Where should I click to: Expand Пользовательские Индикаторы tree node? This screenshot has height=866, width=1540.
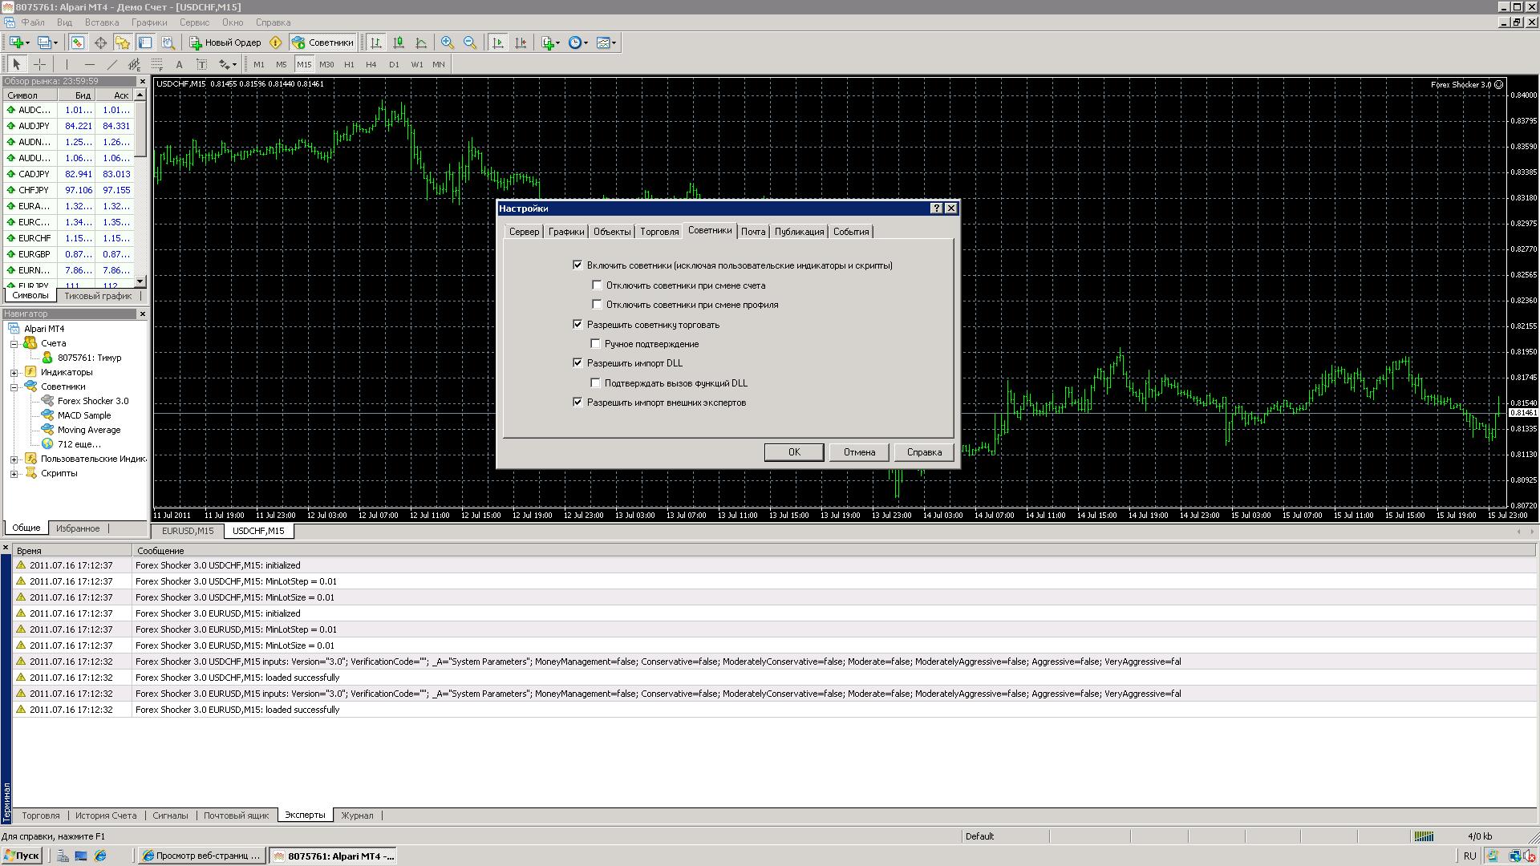coord(14,459)
